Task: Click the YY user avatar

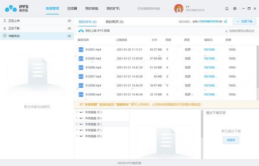Action: pyautogui.click(x=179, y=9)
